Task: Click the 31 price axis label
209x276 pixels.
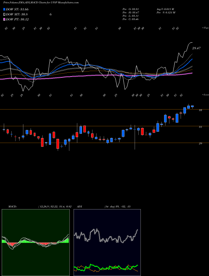Action: pyautogui.click(x=200, y=127)
